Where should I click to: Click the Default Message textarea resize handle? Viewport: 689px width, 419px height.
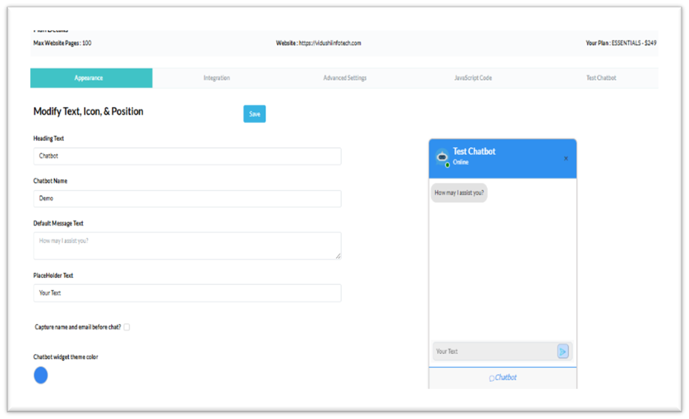pos(338,256)
